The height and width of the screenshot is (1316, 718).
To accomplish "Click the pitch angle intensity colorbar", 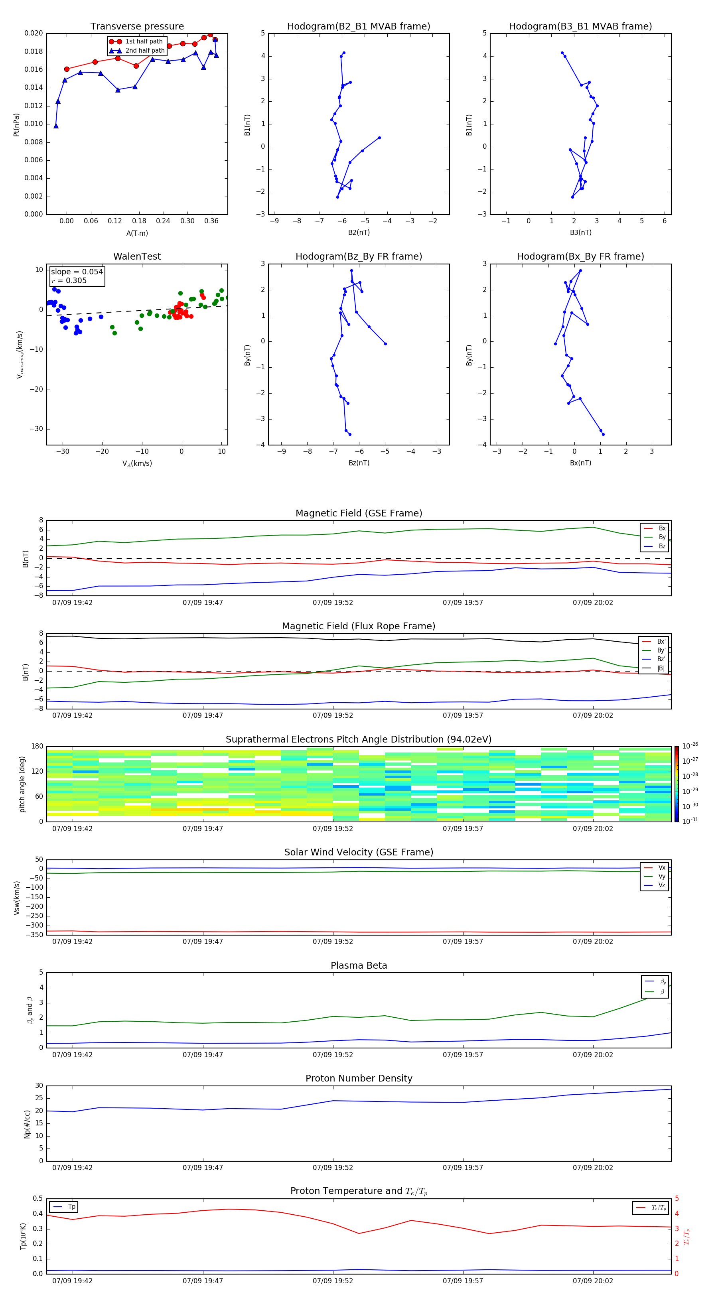I will tap(677, 784).
